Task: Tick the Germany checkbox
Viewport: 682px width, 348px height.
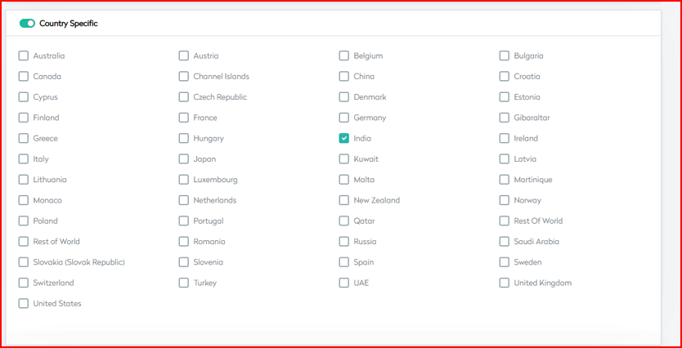Action: click(344, 118)
